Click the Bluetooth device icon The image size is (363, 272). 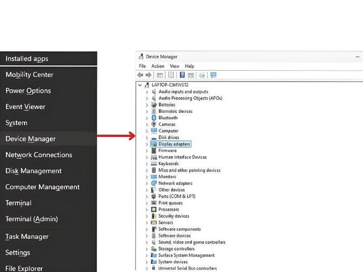154,118
